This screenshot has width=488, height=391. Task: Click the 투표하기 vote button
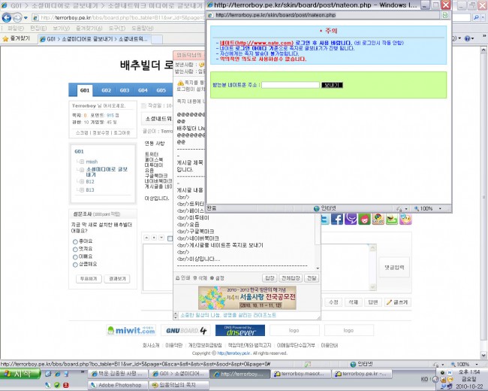coord(89,279)
